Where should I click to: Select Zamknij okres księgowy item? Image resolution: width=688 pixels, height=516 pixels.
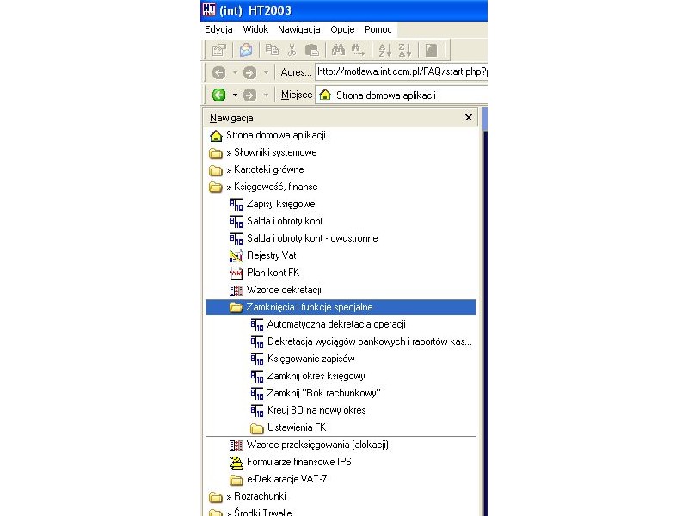point(316,376)
